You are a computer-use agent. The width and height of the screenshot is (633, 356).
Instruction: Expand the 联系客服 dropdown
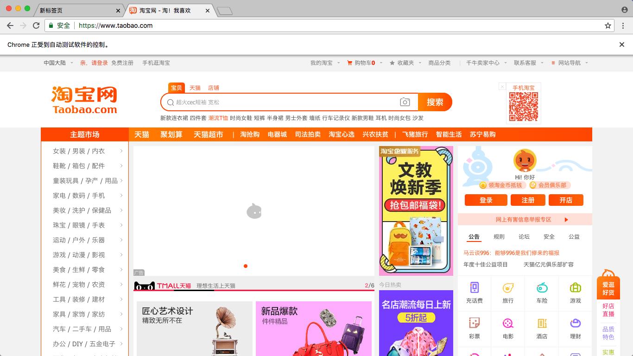(x=528, y=63)
